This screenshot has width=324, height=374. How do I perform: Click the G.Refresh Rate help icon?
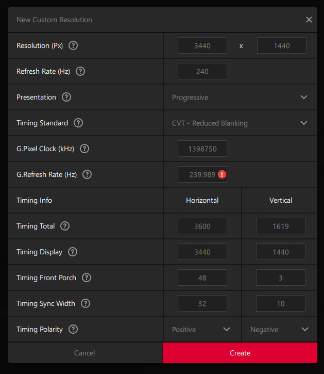click(x=87, y=174)
